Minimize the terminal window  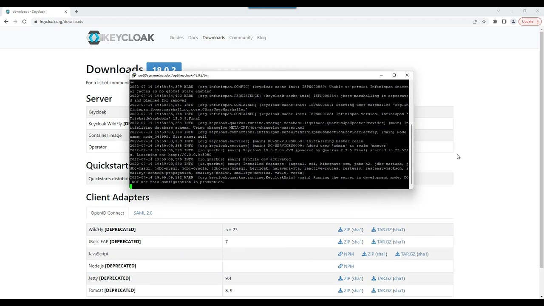click(x=381, y=75)
